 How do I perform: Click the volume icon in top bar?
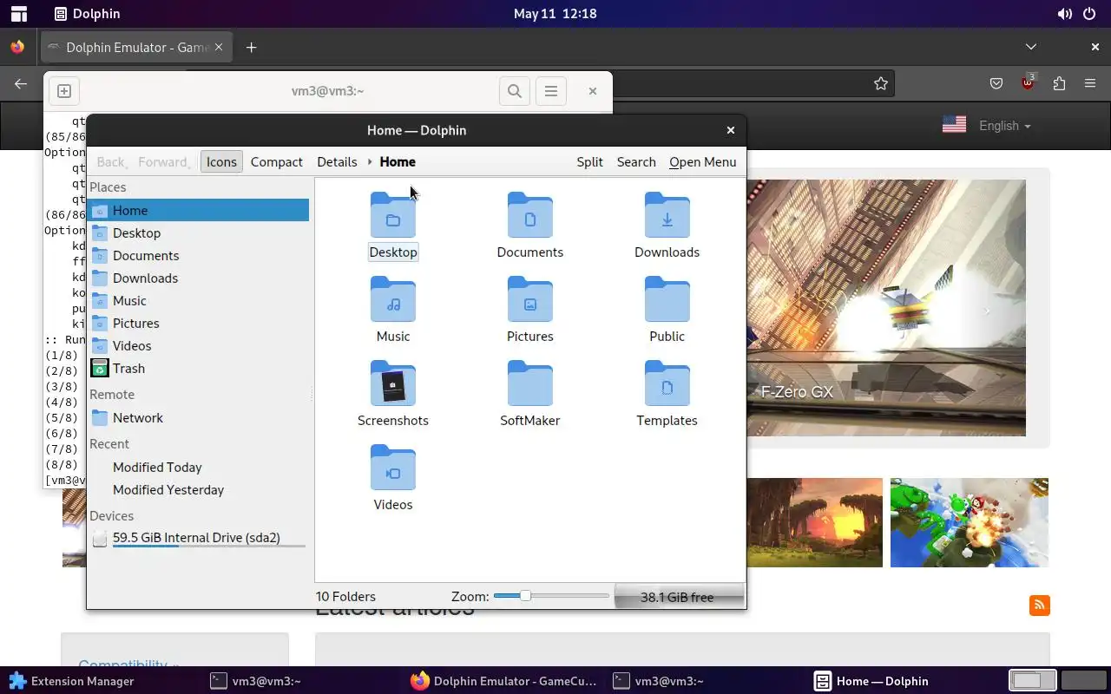coord(1064,14)
